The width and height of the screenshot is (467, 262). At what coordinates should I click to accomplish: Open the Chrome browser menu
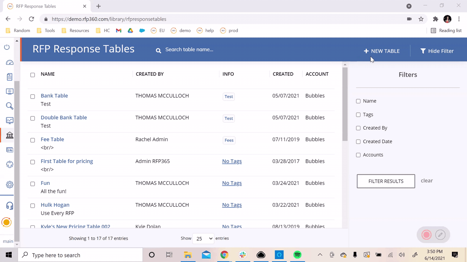coord(459,19)
